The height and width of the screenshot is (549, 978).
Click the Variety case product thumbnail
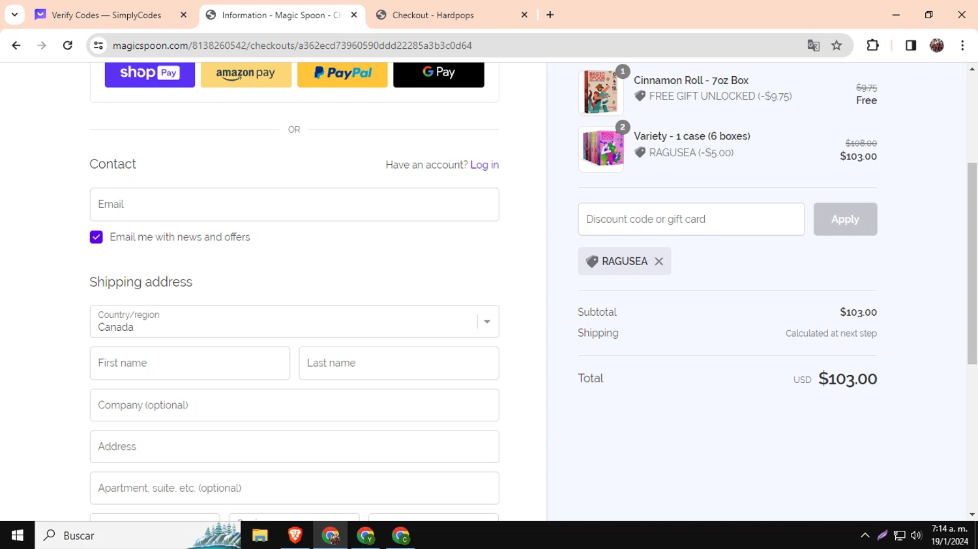click(x=600, y=149)
